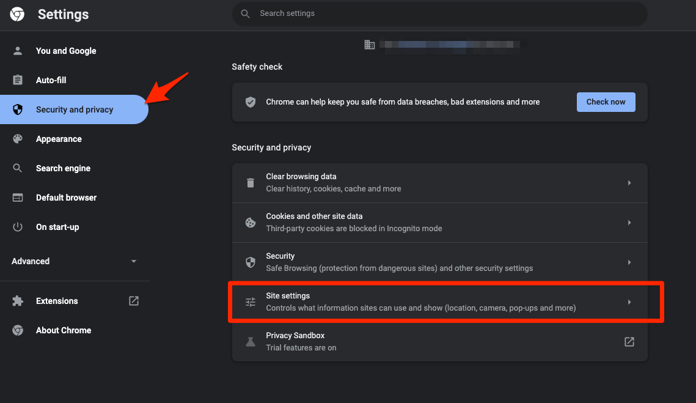Image resolution: width=696 pixels, height=403 pixels.
Task: Click the magnifier icon for Search engine
Action: (x=17, y=168)
